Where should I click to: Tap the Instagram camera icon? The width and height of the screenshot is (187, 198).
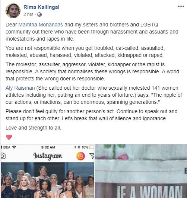(3, 156)
